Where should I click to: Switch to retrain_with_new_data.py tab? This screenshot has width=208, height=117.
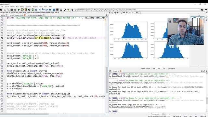(x=35, y=15)
